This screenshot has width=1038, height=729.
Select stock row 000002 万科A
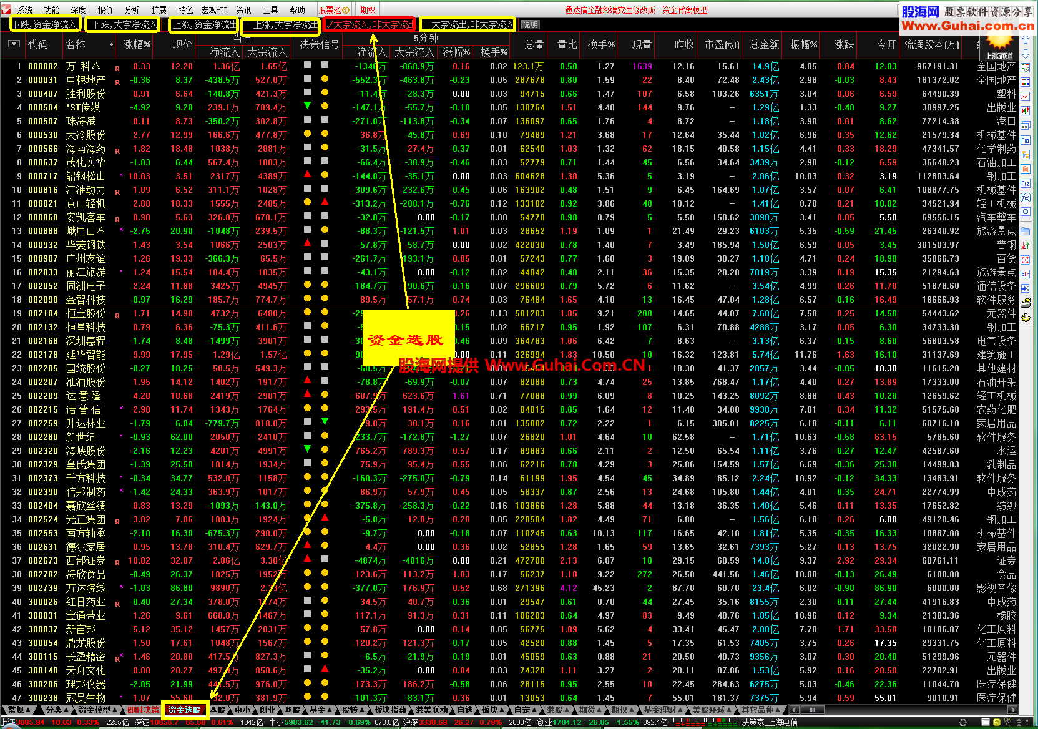tap(509, 66)
